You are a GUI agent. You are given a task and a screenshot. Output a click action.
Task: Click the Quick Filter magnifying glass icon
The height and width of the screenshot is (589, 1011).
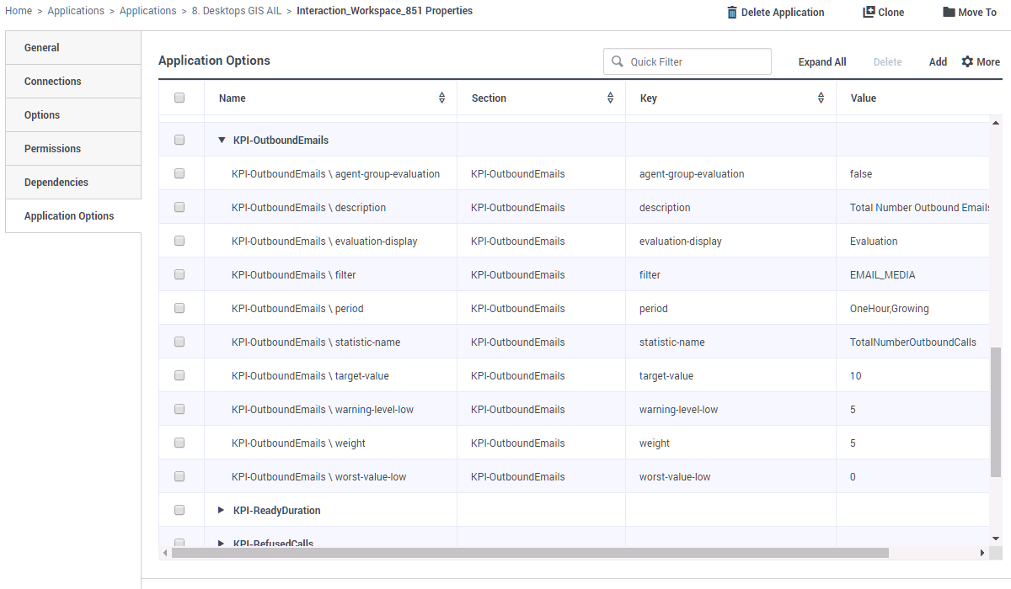pyautogui.click(x=617, y=61)
